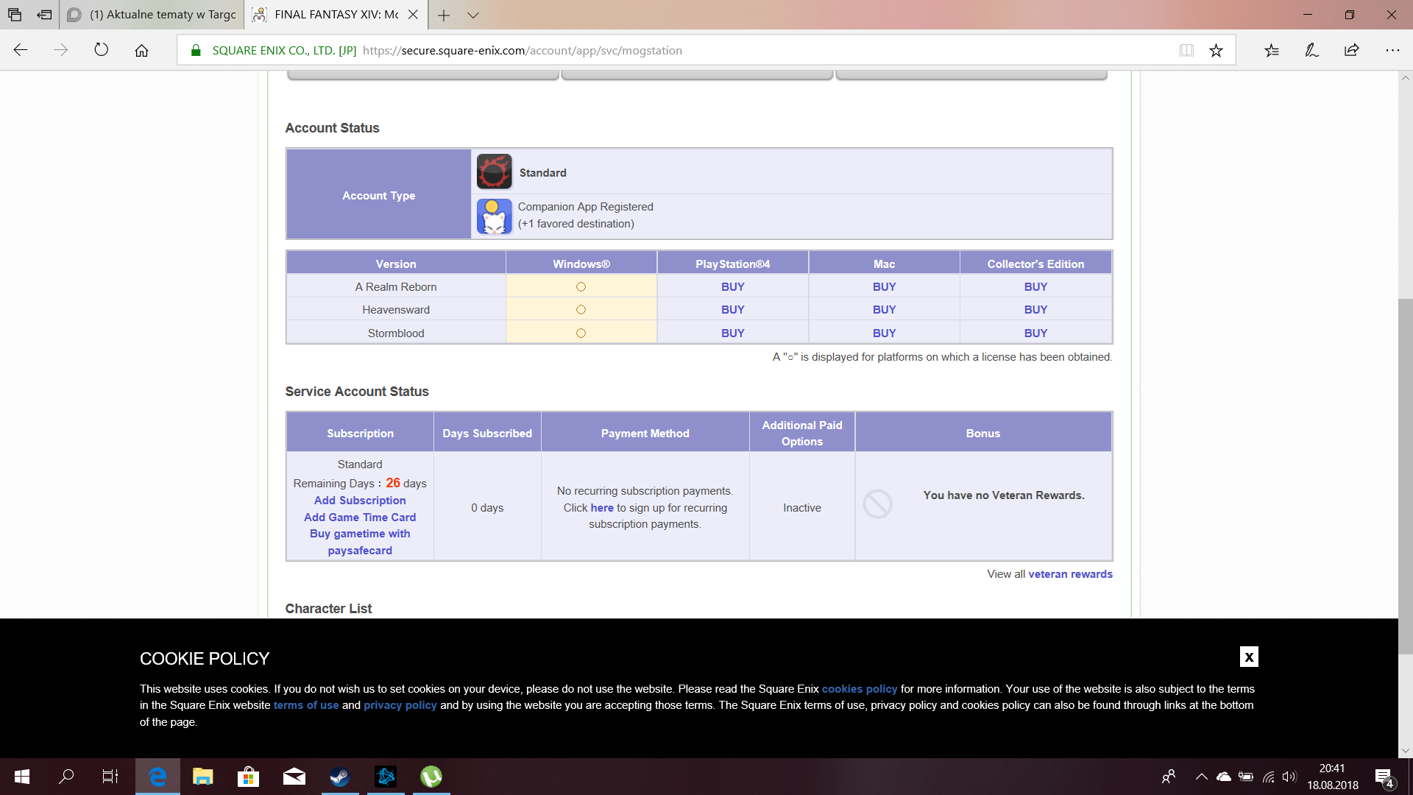The image size is (1413, 795).
Task: Open the privacy policy link
Action: 400,704
